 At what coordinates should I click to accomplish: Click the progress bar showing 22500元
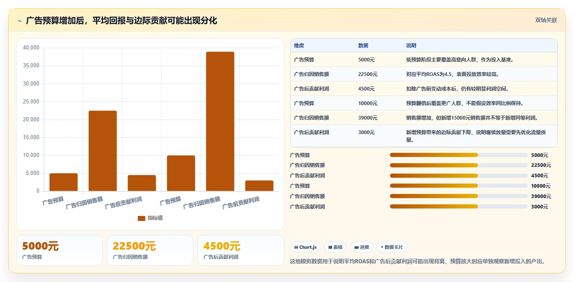[x=459, y=165]
